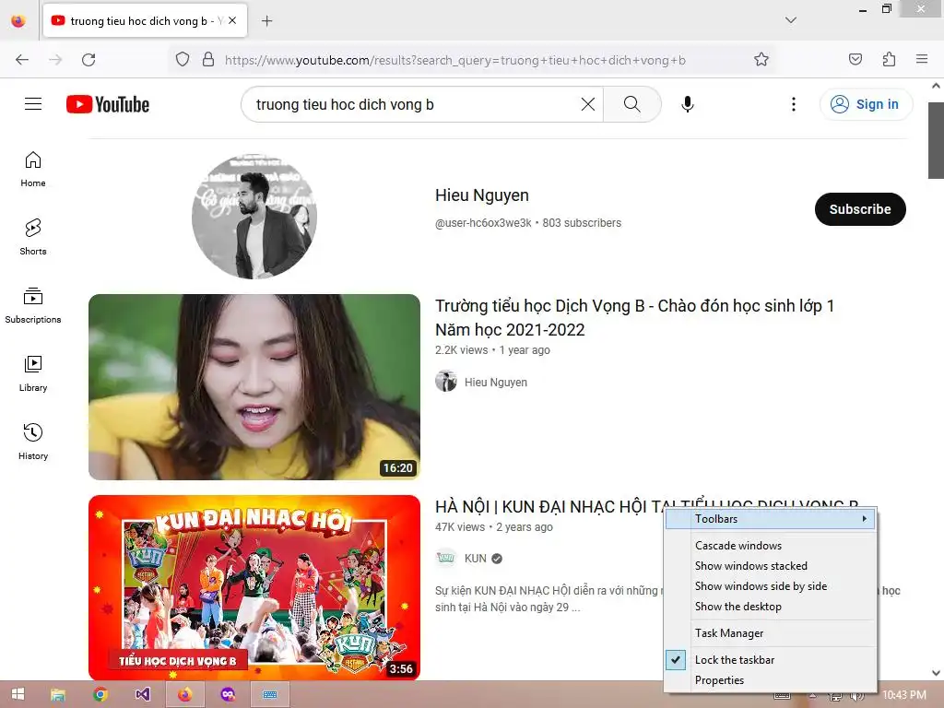Subscribe to Hieu Nguyen channel

(x=860, y=209)
